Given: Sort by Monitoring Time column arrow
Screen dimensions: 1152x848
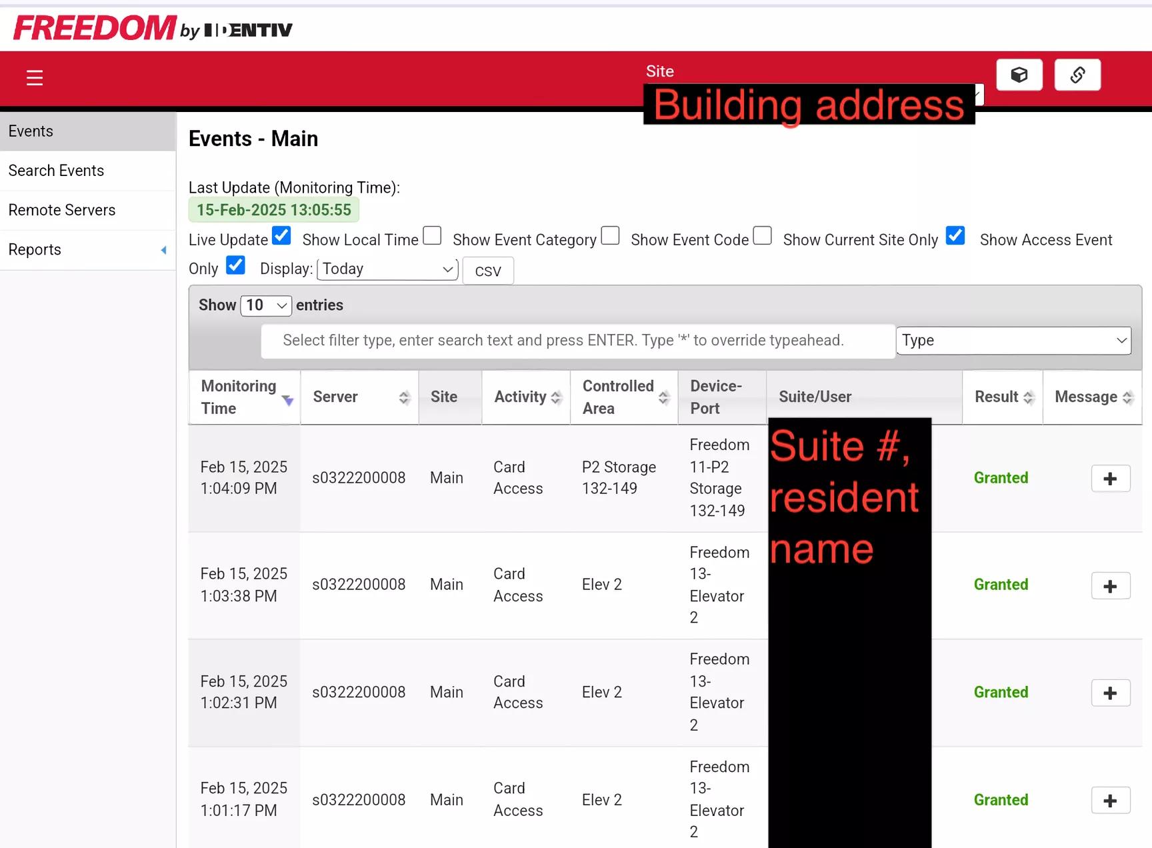Looking at the screenshot, I should (287, 400).
